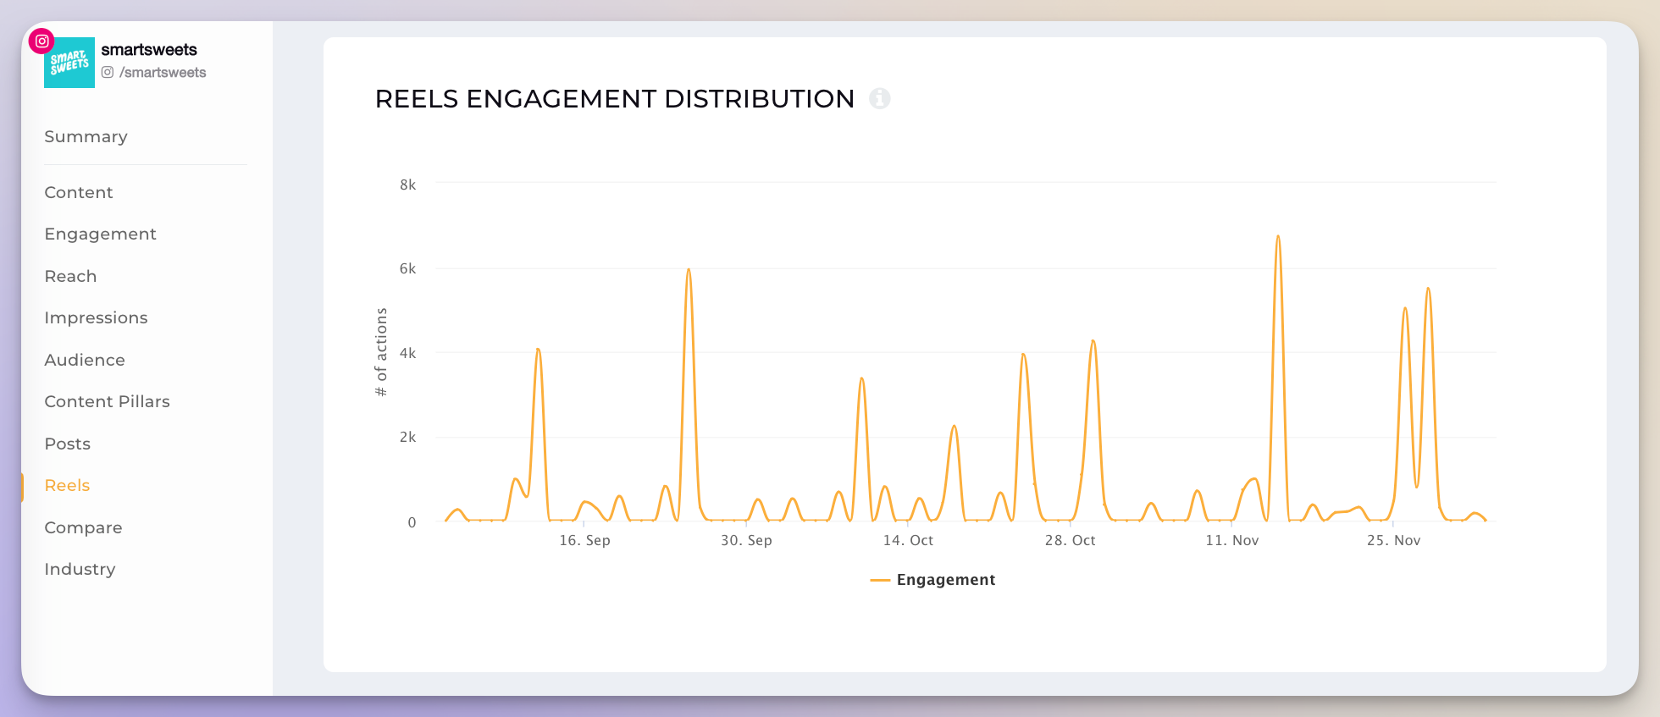The width and height of the screenshot is (1660, 717).
Task: Click the 6k peak before 30. Sep
Action: pyautogui.click(x=689, y=270)
